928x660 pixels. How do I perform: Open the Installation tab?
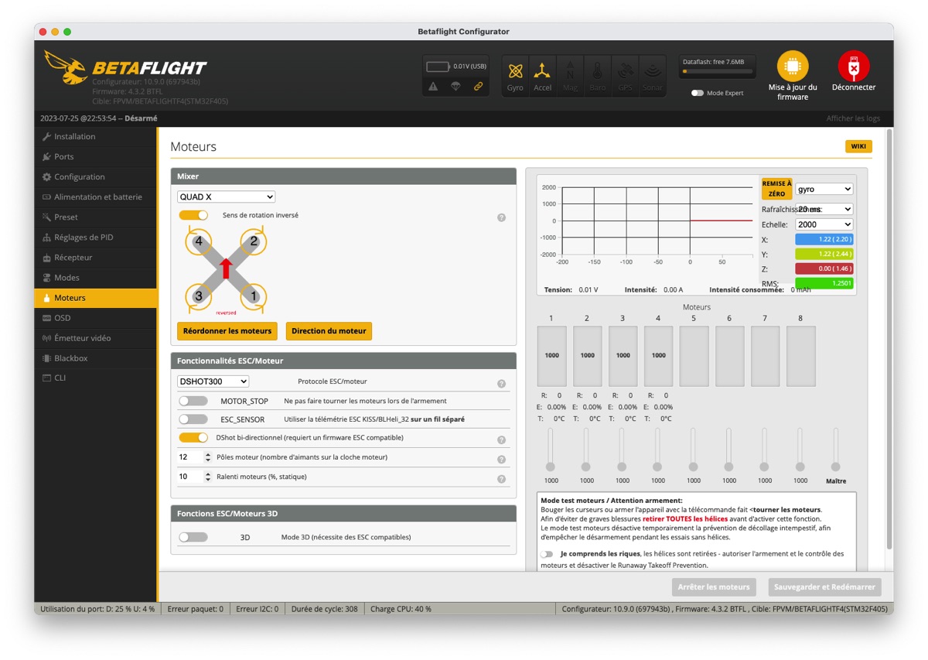96,136
